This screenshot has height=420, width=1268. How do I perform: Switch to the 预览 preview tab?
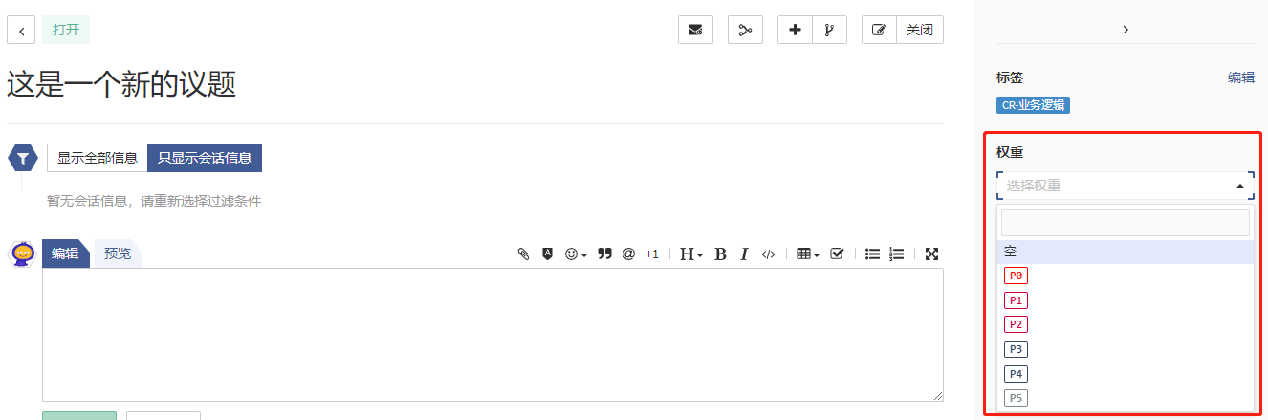(x=118, y=254)
